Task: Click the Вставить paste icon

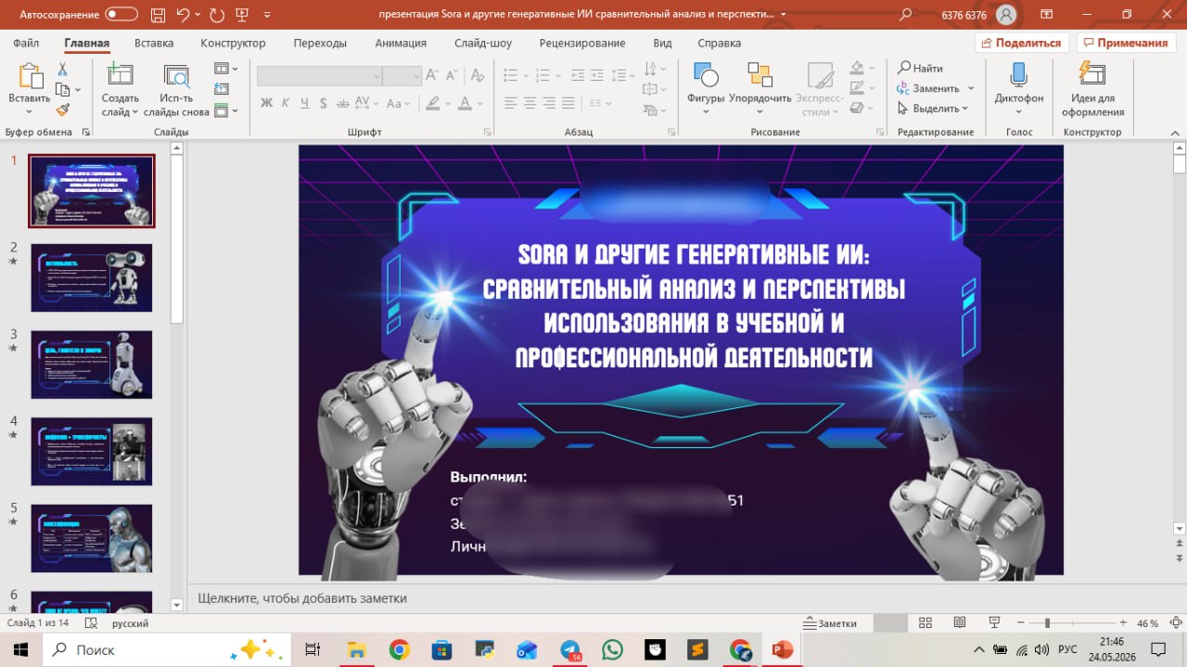Action: pos(30,76)
